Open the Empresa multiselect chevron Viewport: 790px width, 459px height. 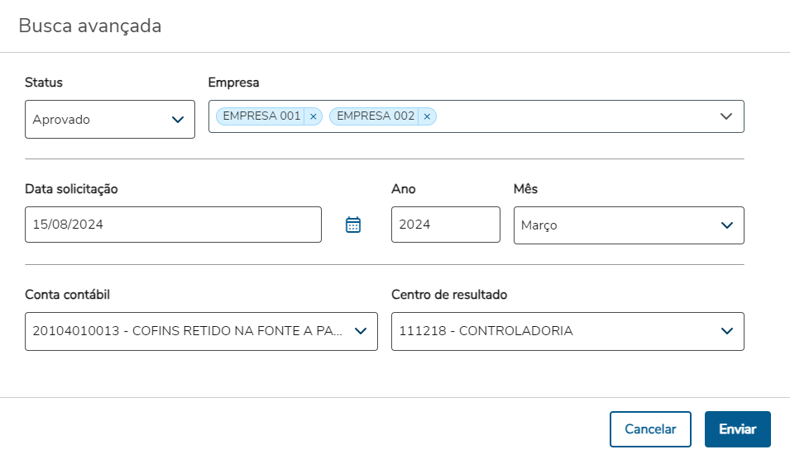[x=726, y=116]
